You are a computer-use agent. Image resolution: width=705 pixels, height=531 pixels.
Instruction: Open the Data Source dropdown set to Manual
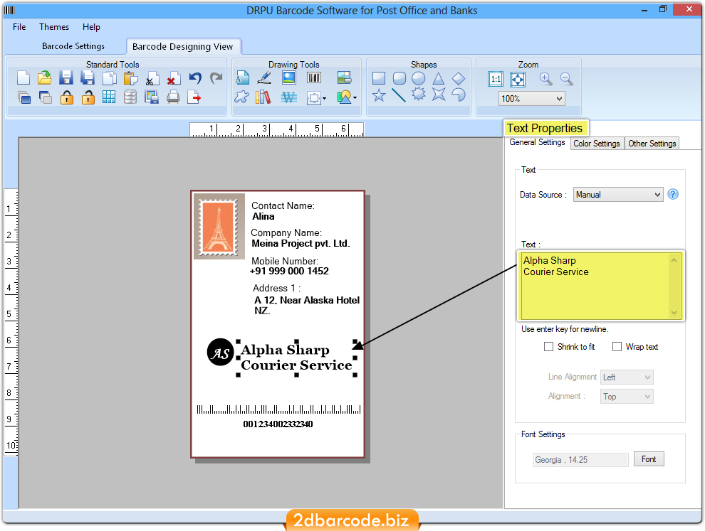(x=618, y=195)
